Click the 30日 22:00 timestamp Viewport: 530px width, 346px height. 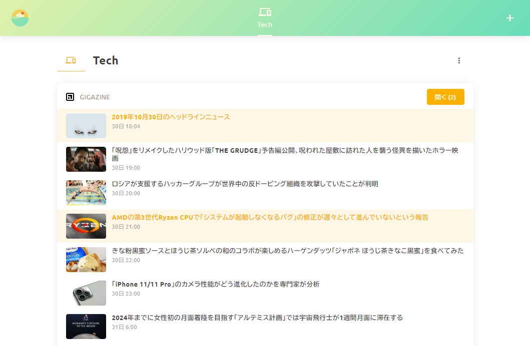(126, 260)
